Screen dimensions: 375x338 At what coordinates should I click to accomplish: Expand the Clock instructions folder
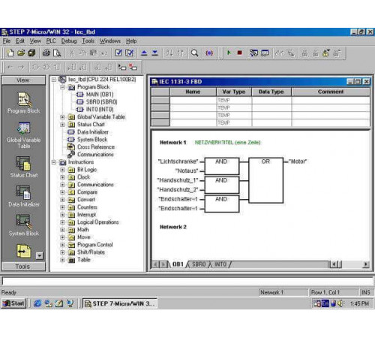[63, 177]
